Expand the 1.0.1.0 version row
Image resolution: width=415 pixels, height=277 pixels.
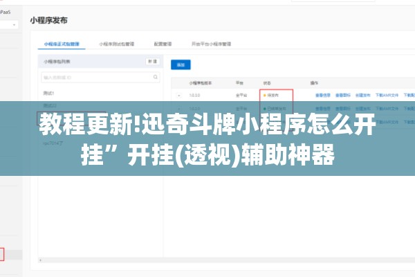179,96
